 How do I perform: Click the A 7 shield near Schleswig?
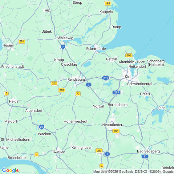click(x=63, y=47)
